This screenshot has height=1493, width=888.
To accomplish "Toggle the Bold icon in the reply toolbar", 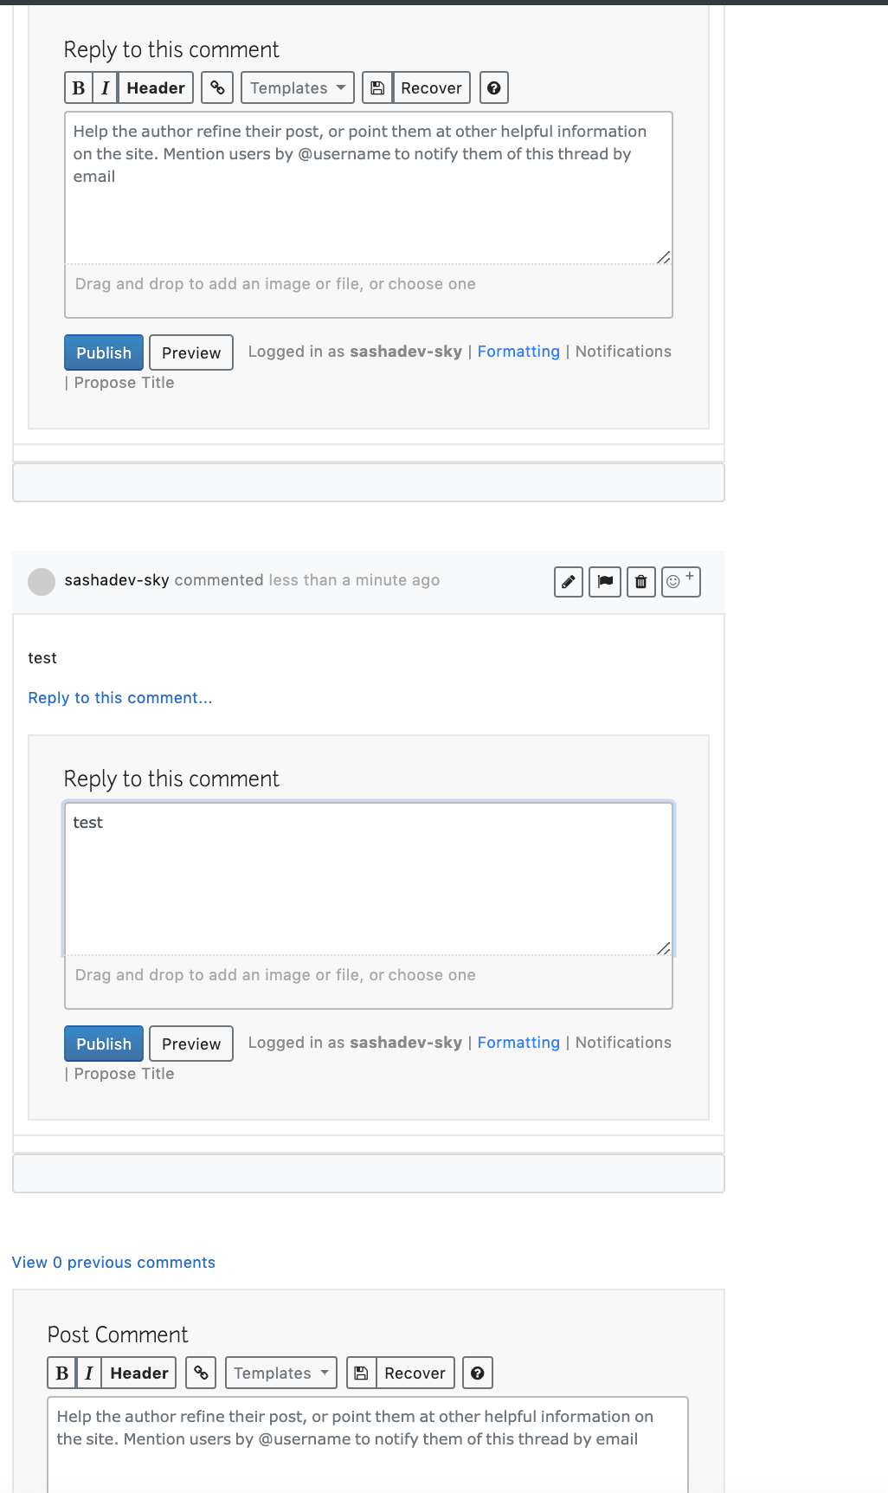I will [x=78, y=87].
